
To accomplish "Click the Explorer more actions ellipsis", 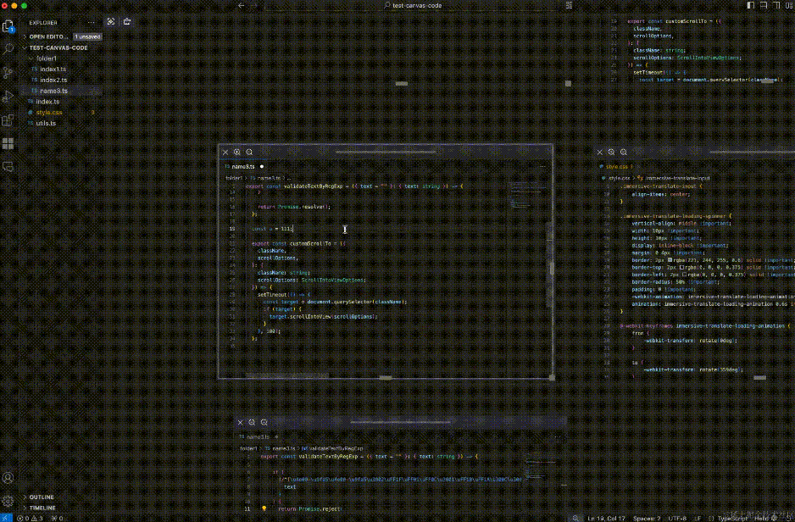I will pos(92,22).
